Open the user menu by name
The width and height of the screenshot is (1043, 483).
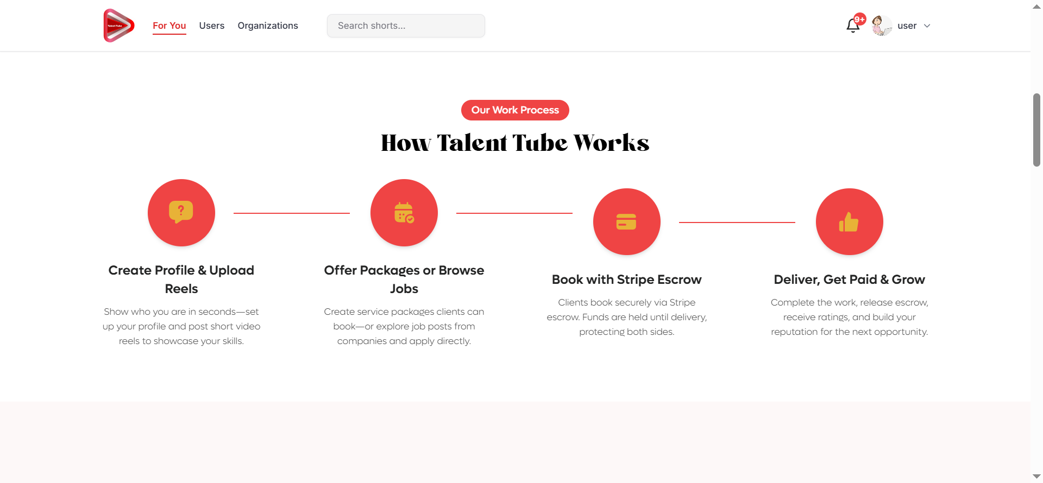907,26
